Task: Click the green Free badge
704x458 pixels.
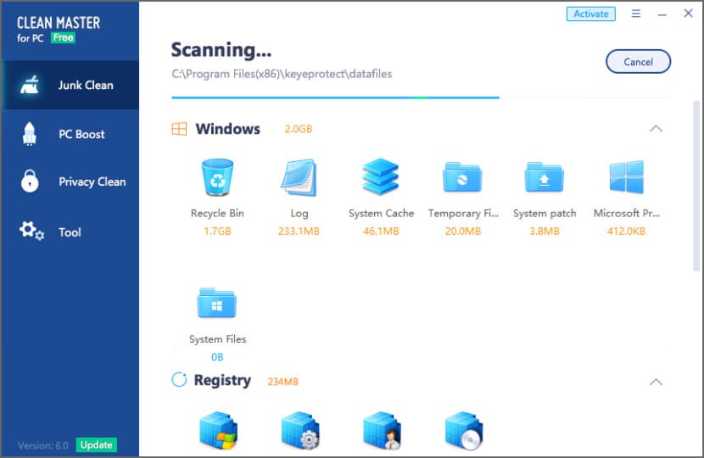Action: 64,37
